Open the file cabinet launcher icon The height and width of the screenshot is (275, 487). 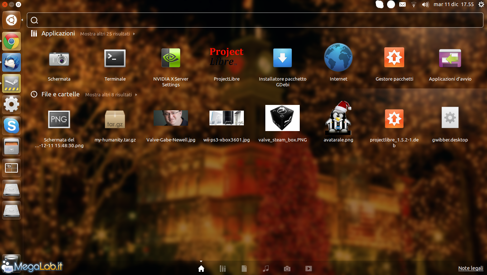(11, 147)
